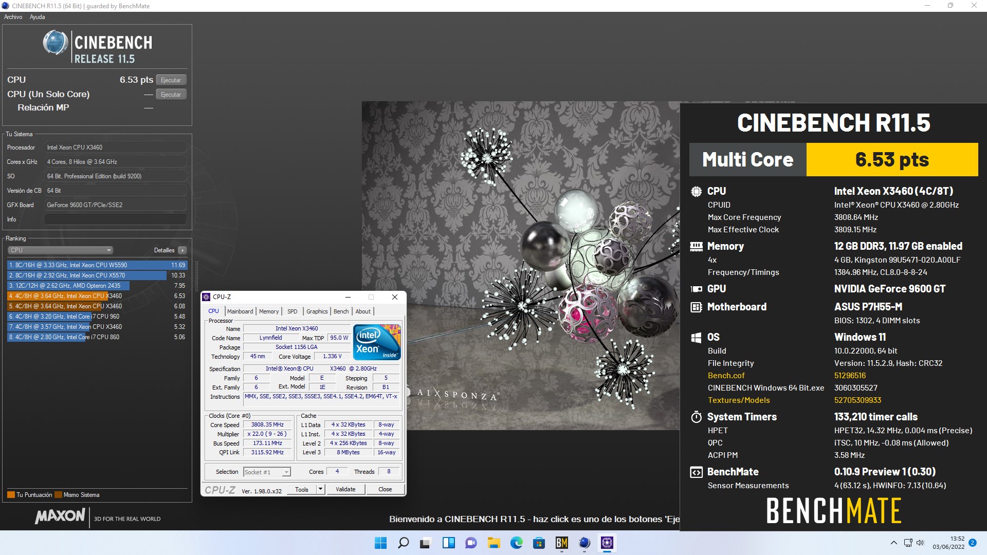Select ranking row Intel Core i7 CPU 860
Screen dimensions: 987x555
[x=97, y=337]
